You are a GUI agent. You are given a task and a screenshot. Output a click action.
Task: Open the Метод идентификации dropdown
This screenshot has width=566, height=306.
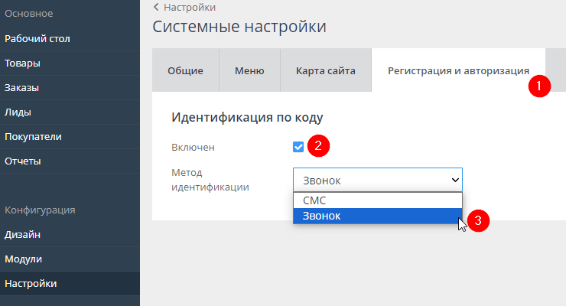tap(377, 180)
